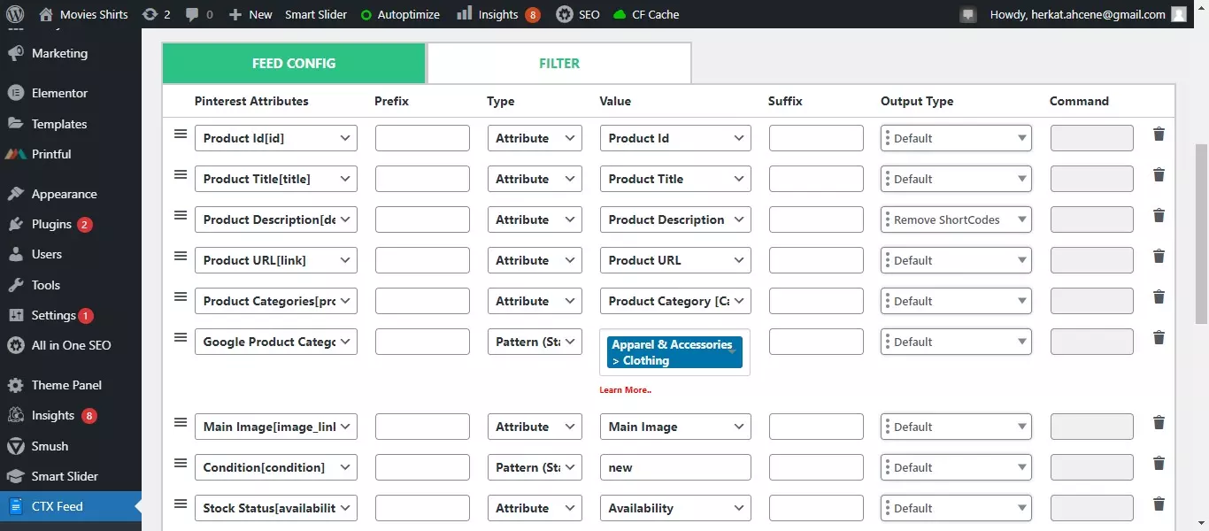Open the Product Description output type dropdown
This screenshot has height=531, width=1209.
click(x=957, y=219)
